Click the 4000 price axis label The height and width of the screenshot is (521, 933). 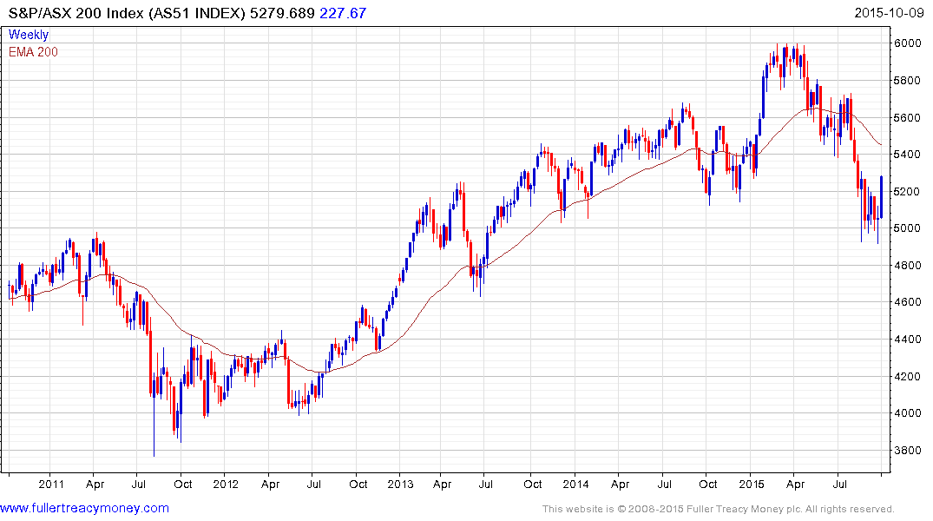(x=908, y=413)
